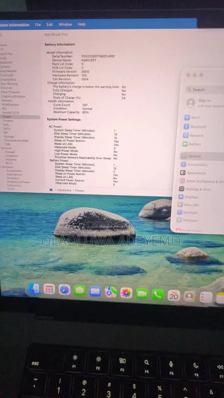Launch FaceTime from the Dock
This screenshot has height=398, width=224.
click(x=142, y=294)
